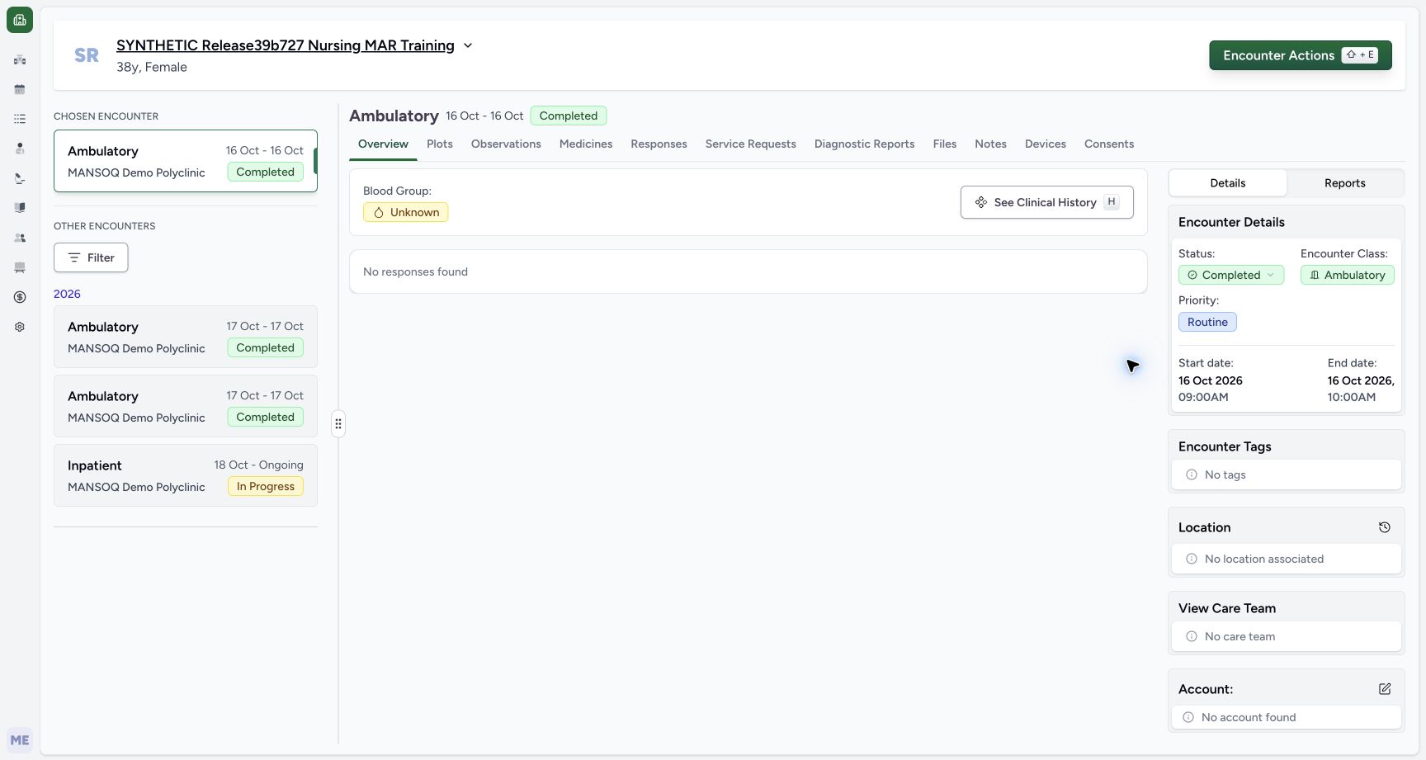
Task: Open the patient person sidebar icon
Action: 20,149
